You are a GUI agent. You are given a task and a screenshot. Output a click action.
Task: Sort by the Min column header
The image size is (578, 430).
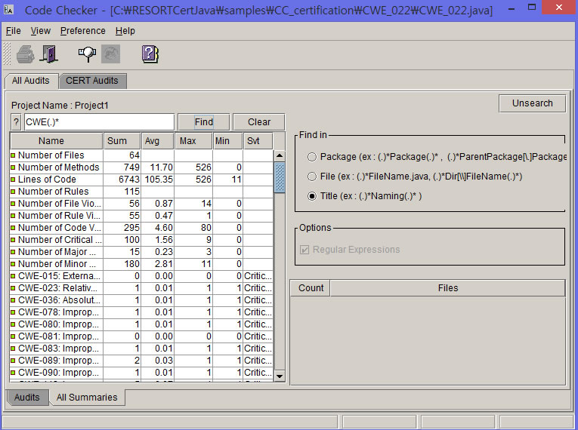228,141
